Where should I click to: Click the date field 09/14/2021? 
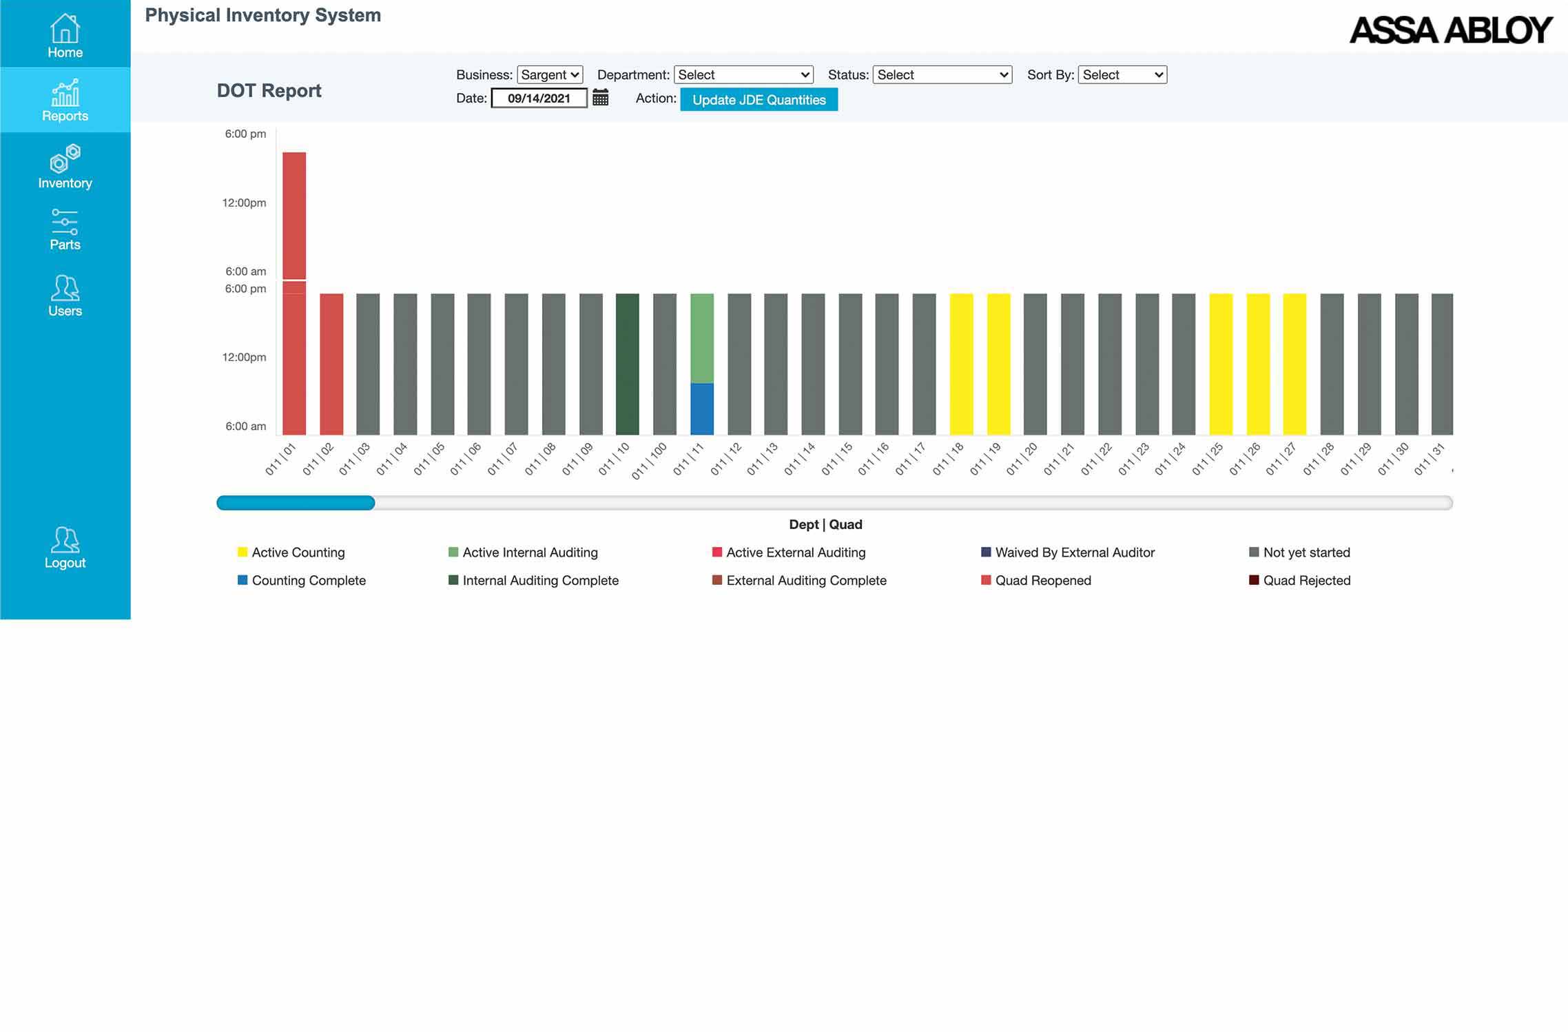click(539, 98)
